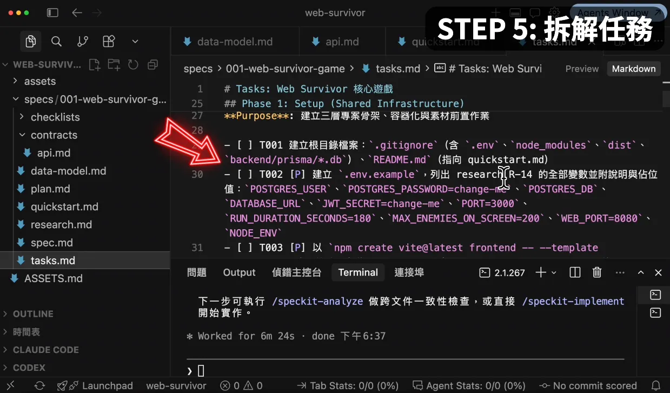Show more activity views via chevron
Viewport: 670px width, 393px height.
coord(135,41)
